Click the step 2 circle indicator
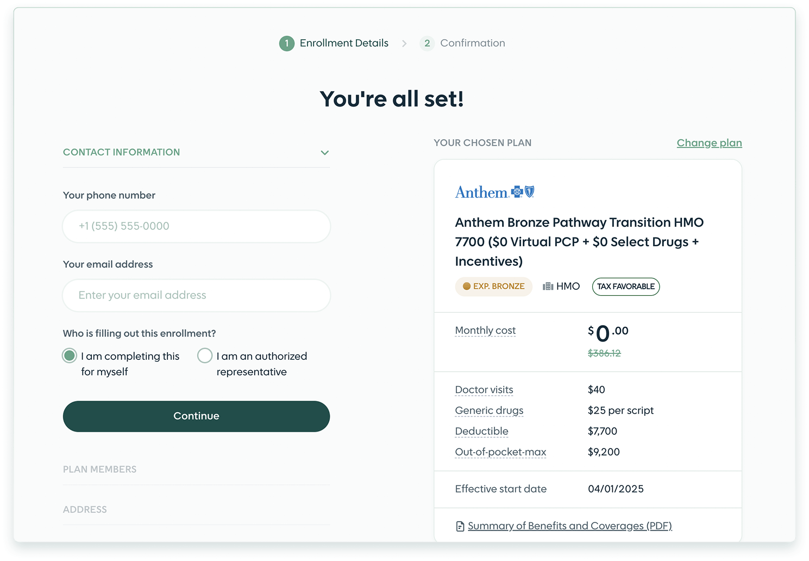Image resolution: width=809 pixels, height=561 pixels. tap(427, 43)
